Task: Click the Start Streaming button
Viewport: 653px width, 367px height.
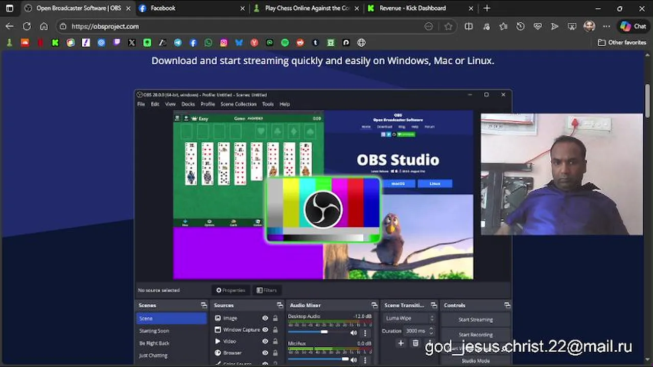Action: tap(476, 320)
